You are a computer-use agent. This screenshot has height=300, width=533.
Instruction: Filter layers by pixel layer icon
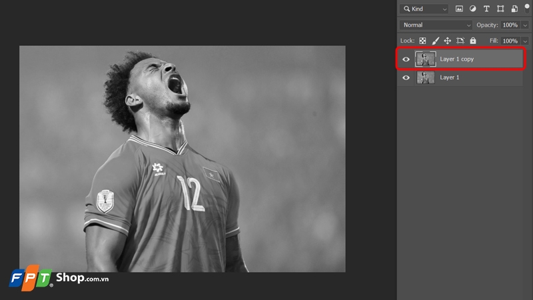tap(459, 9)
